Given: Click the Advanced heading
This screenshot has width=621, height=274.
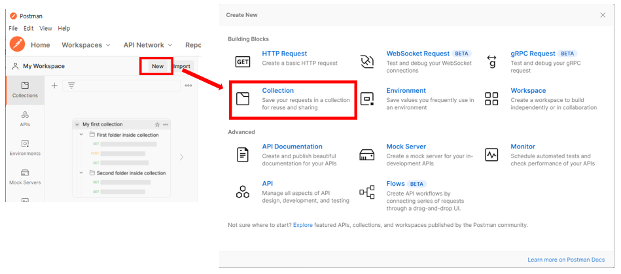Looking at the screenshot, I should pos(241,132).
